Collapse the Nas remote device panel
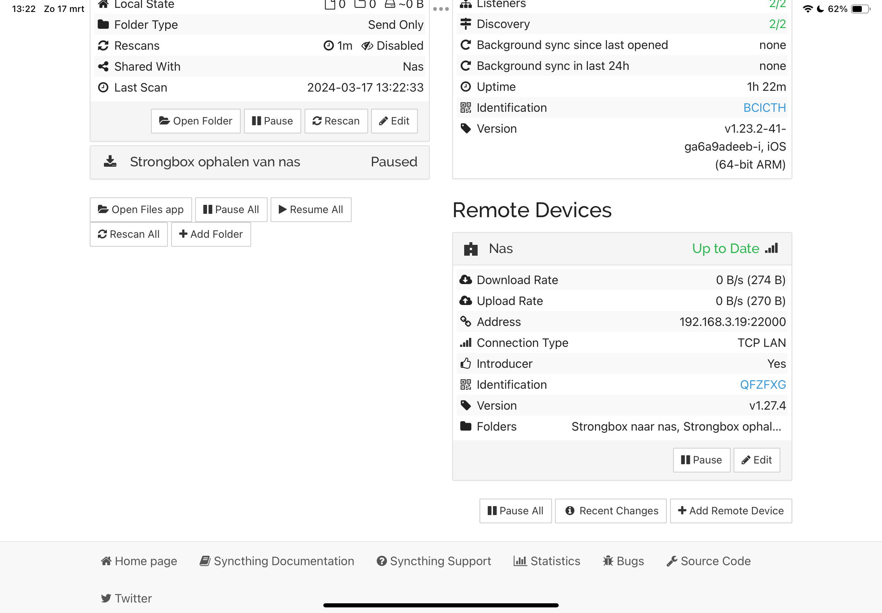This screenshot has height=613, width=882. click(x=622, y=249)
